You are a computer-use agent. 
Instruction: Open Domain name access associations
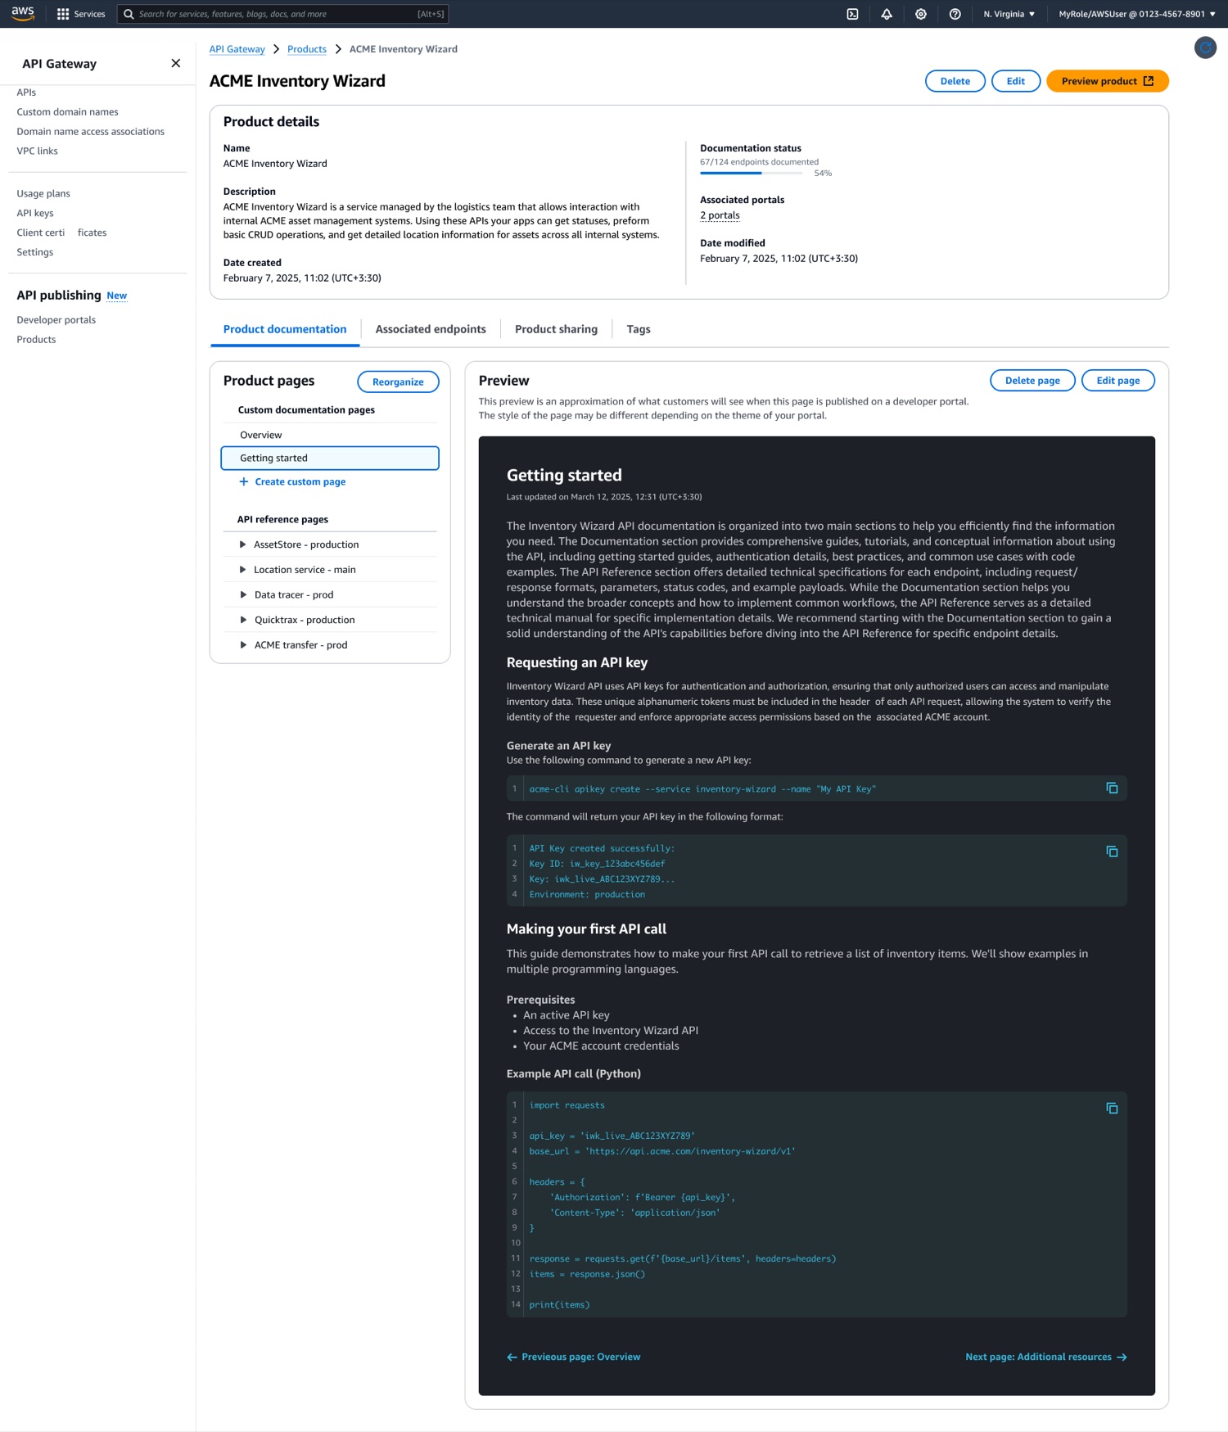pos(90,132)
